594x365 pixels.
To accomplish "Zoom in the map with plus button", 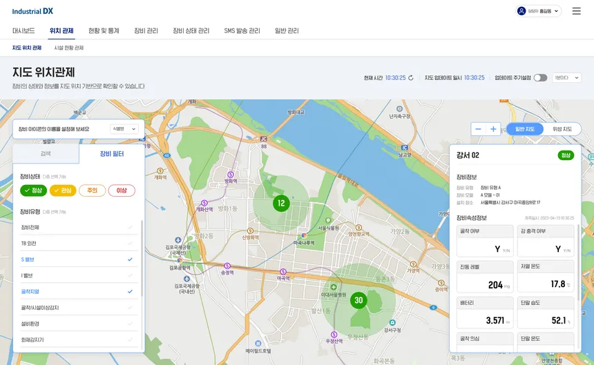I will coord(493,129).
